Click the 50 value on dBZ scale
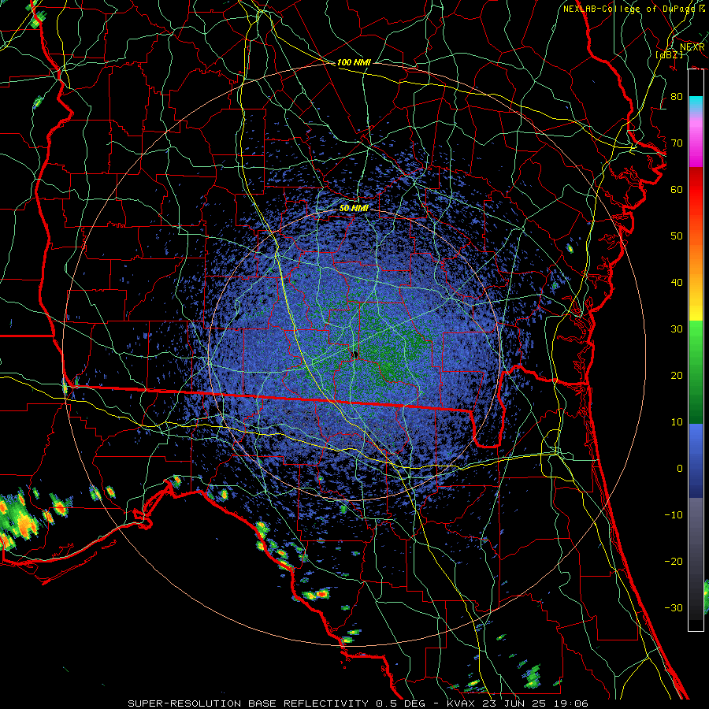The width and height of the screenshot is (709, 709). click(677, 236)
